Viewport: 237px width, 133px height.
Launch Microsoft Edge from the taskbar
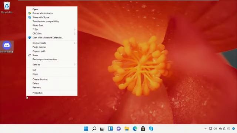(135, 129)
